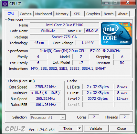Select the CPU tab
This screenshot has width=137, height=134.
pos(11,14)
